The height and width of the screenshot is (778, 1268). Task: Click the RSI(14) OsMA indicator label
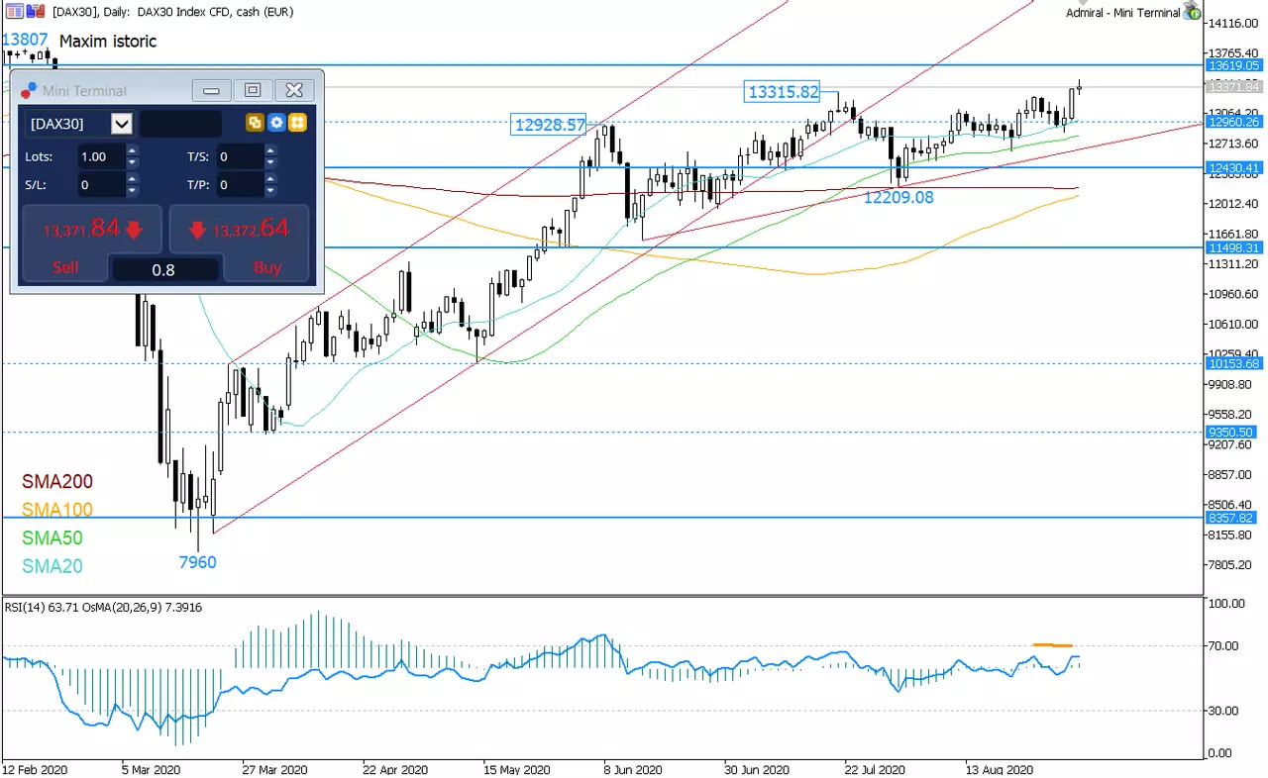click(103, 607)
